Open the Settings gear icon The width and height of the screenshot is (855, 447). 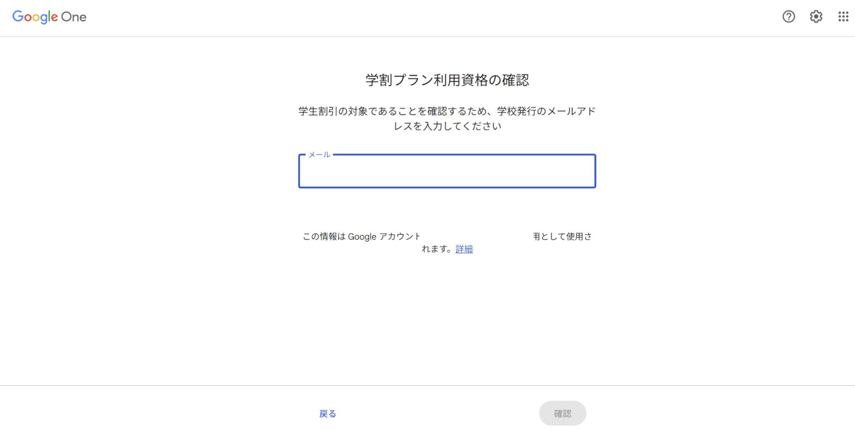816,17
